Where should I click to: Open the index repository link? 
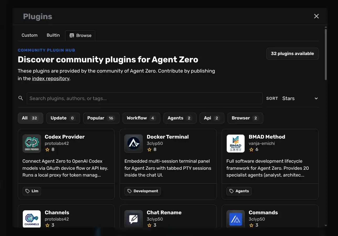pos(51,78)
